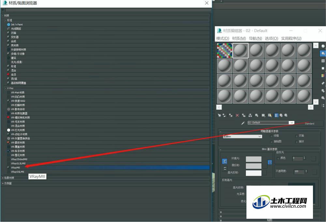326x222 pixels.
Task: Click the Sample Type sphere icon
Action: click(323, 46)
